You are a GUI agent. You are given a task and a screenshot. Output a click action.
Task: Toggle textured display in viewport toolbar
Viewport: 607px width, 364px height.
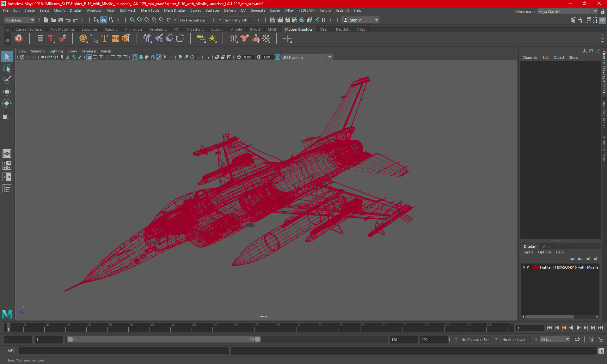click(159, 57)
